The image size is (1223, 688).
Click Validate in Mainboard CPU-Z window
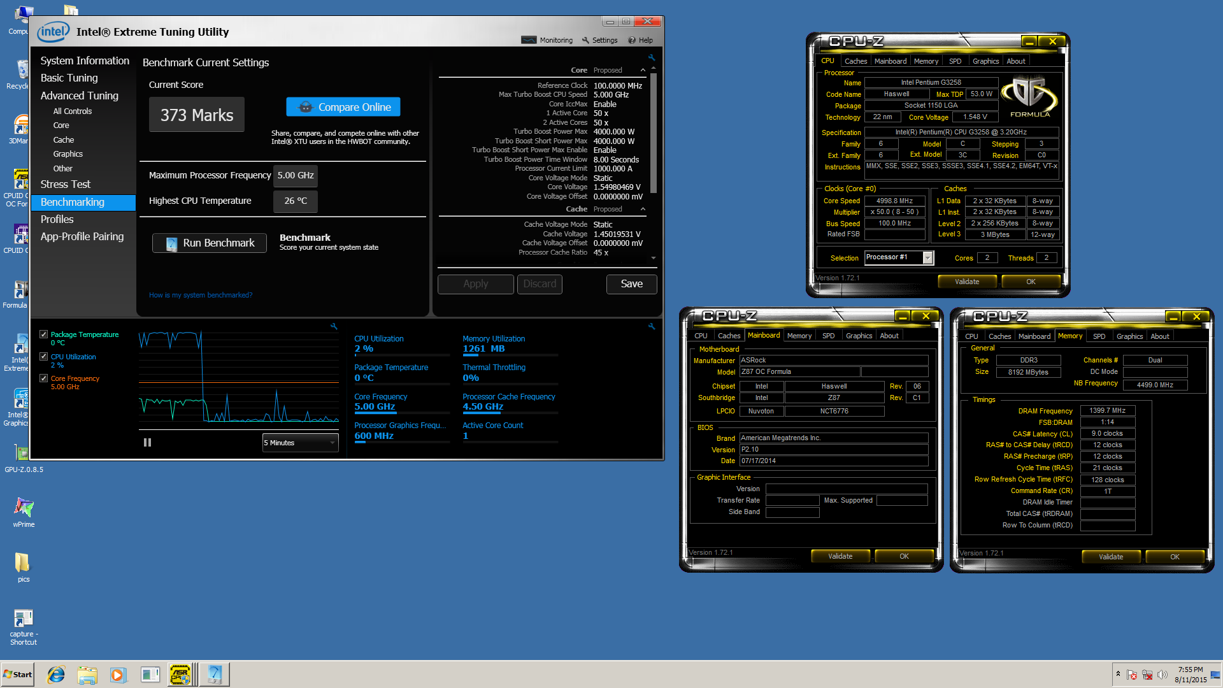(x=840, y=556)
